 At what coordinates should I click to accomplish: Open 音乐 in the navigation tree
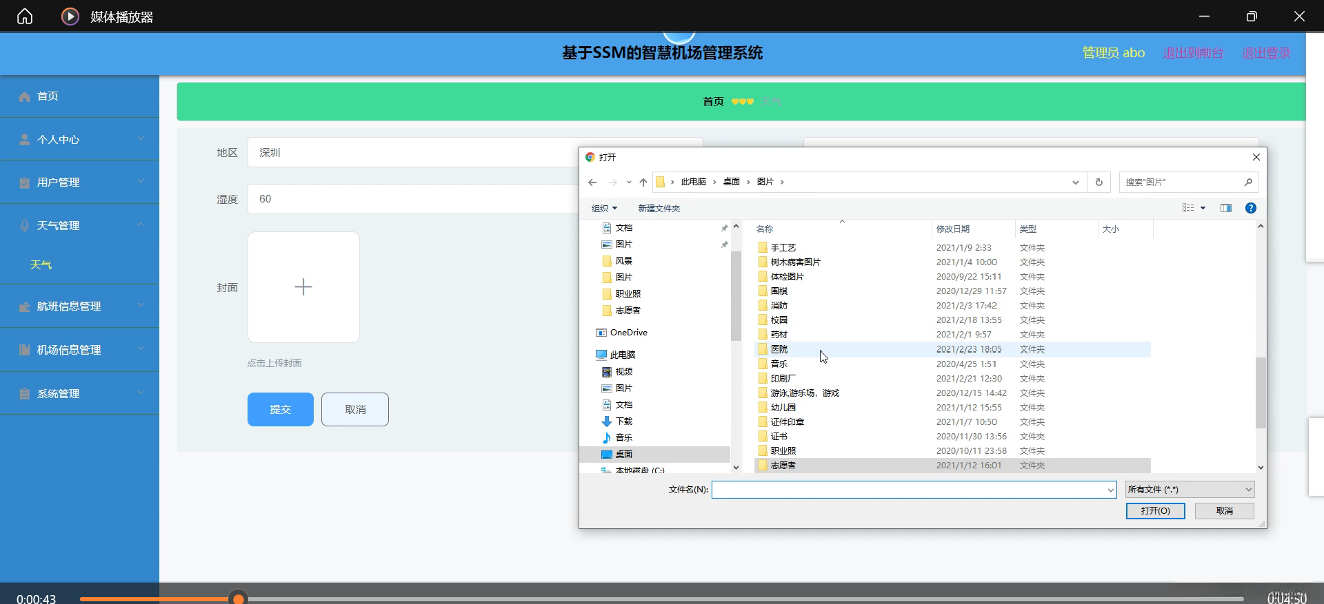tap(617, 437)
